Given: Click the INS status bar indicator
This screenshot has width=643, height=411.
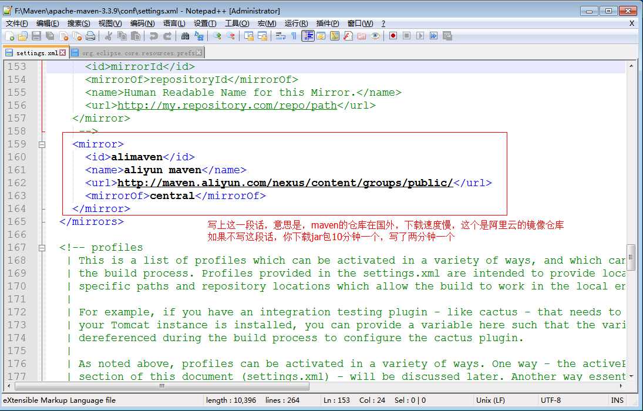Looking at the screenshot, I should [617, 400].
